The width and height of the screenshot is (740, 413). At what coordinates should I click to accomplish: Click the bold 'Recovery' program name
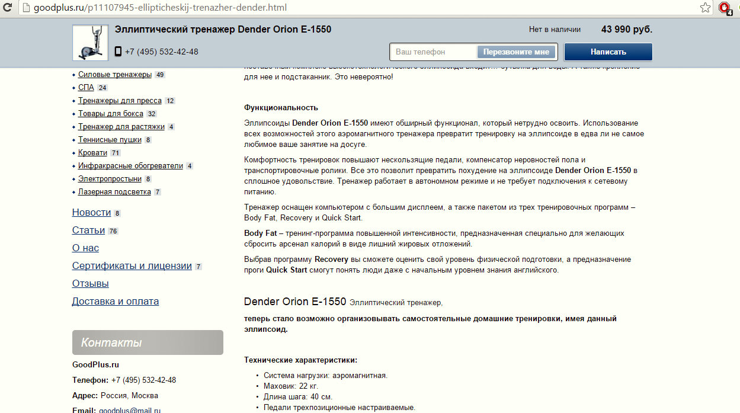click(331, 260)
